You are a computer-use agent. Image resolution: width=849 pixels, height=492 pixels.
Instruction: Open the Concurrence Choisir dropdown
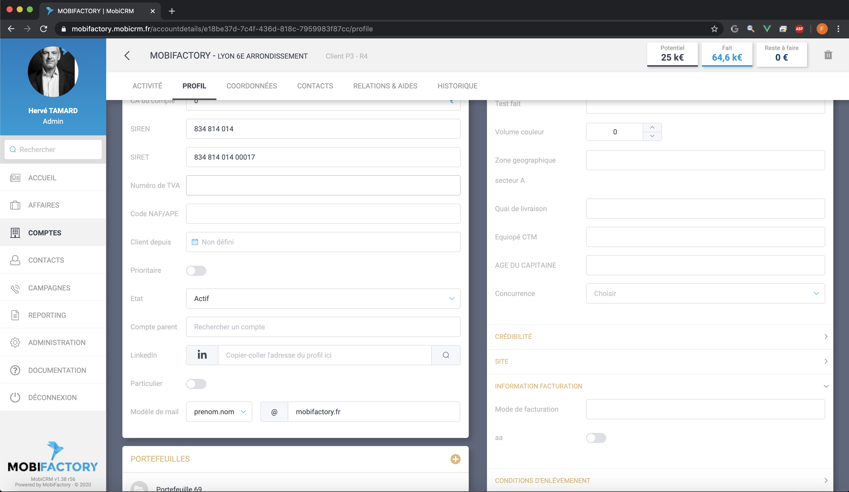click(x=705, y=293)
